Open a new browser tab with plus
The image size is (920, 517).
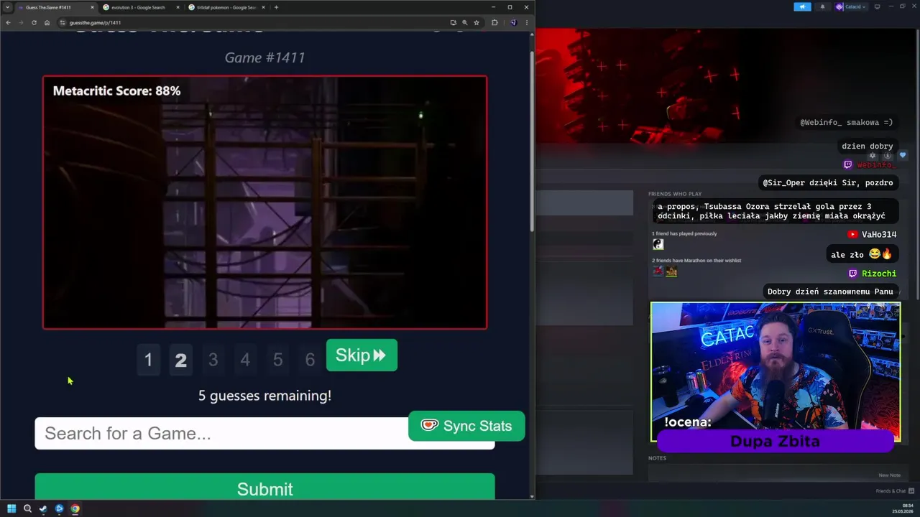276,7
